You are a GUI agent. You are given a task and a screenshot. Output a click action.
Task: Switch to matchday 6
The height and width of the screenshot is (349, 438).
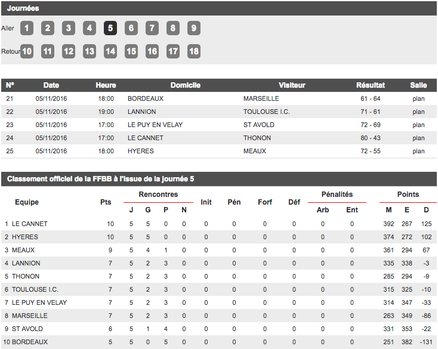(131, 28)
